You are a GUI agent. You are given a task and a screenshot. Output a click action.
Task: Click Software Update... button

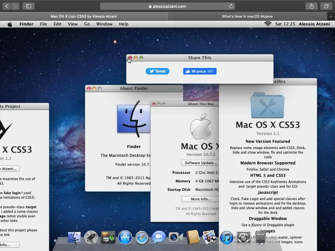click(200, 163)
